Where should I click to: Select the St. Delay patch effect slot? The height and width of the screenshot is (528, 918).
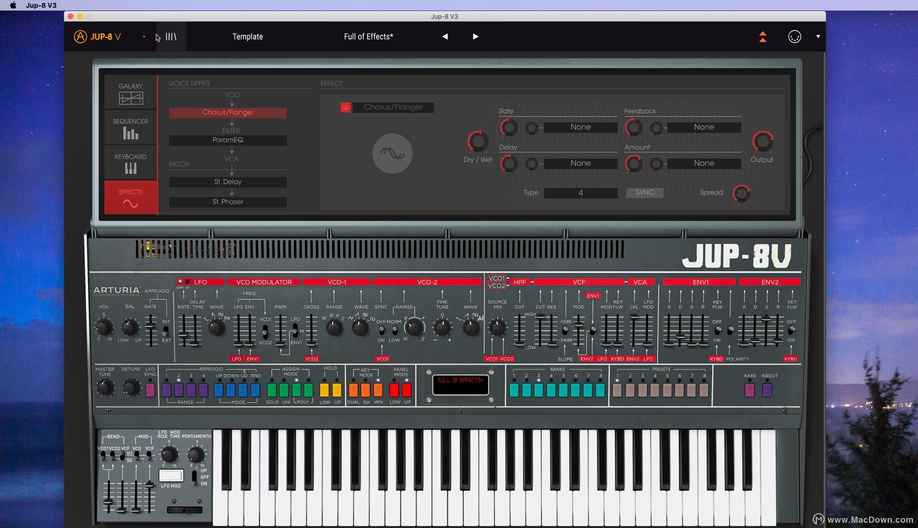[x=228, y=182]
